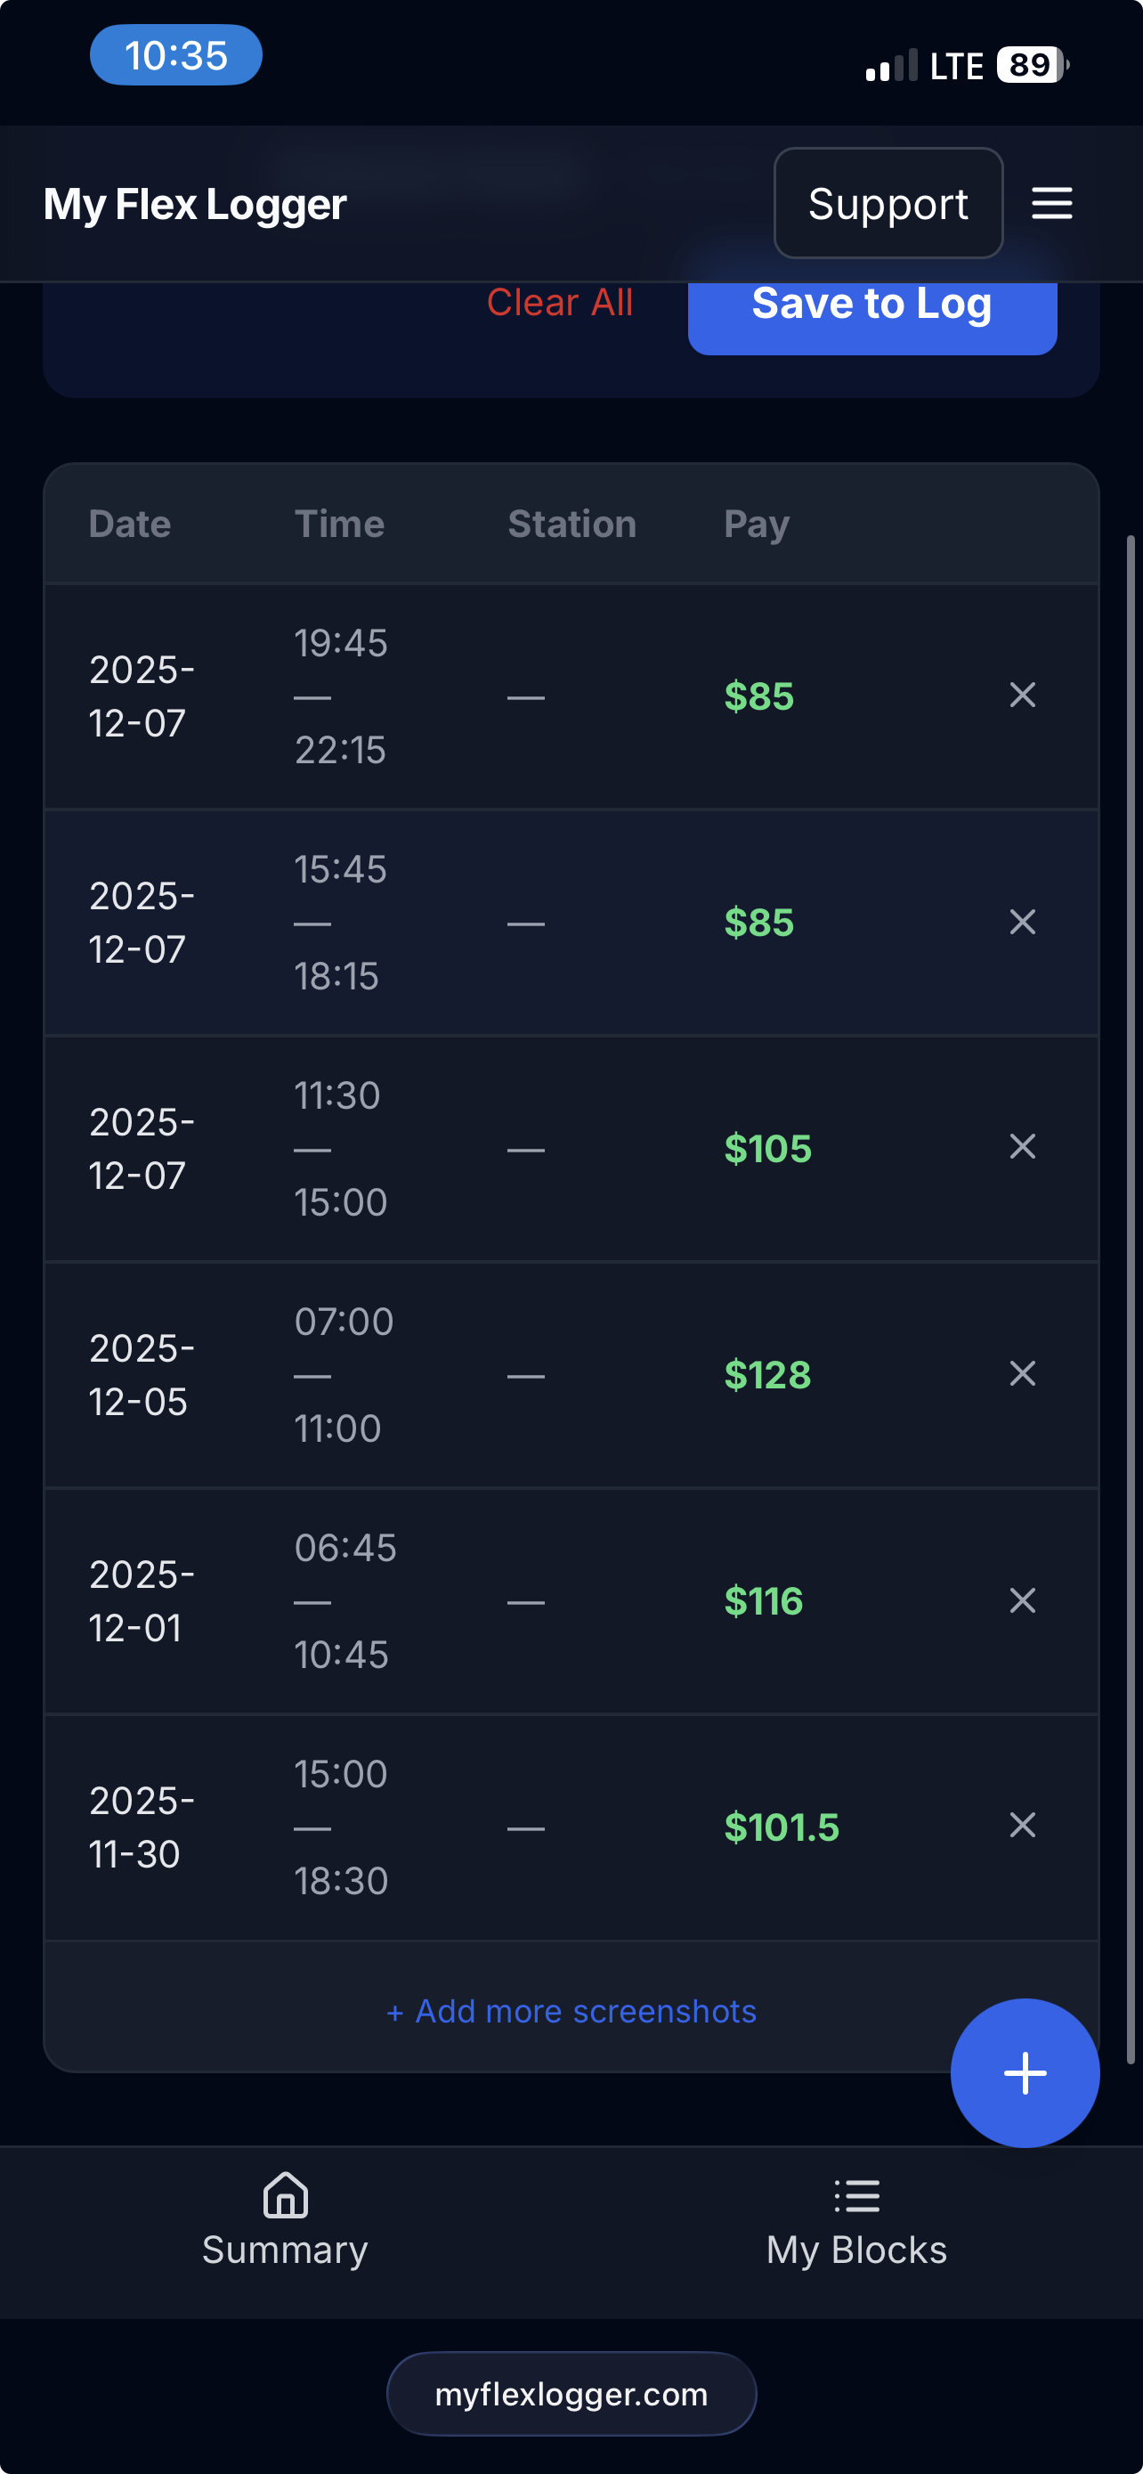
Task: Click the red Clear All link
Action: click(560, 304)
